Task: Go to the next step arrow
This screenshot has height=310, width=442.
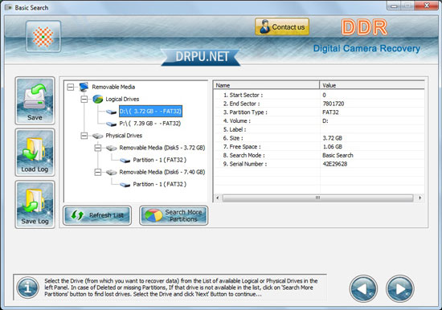Action: tap(399, 288)
